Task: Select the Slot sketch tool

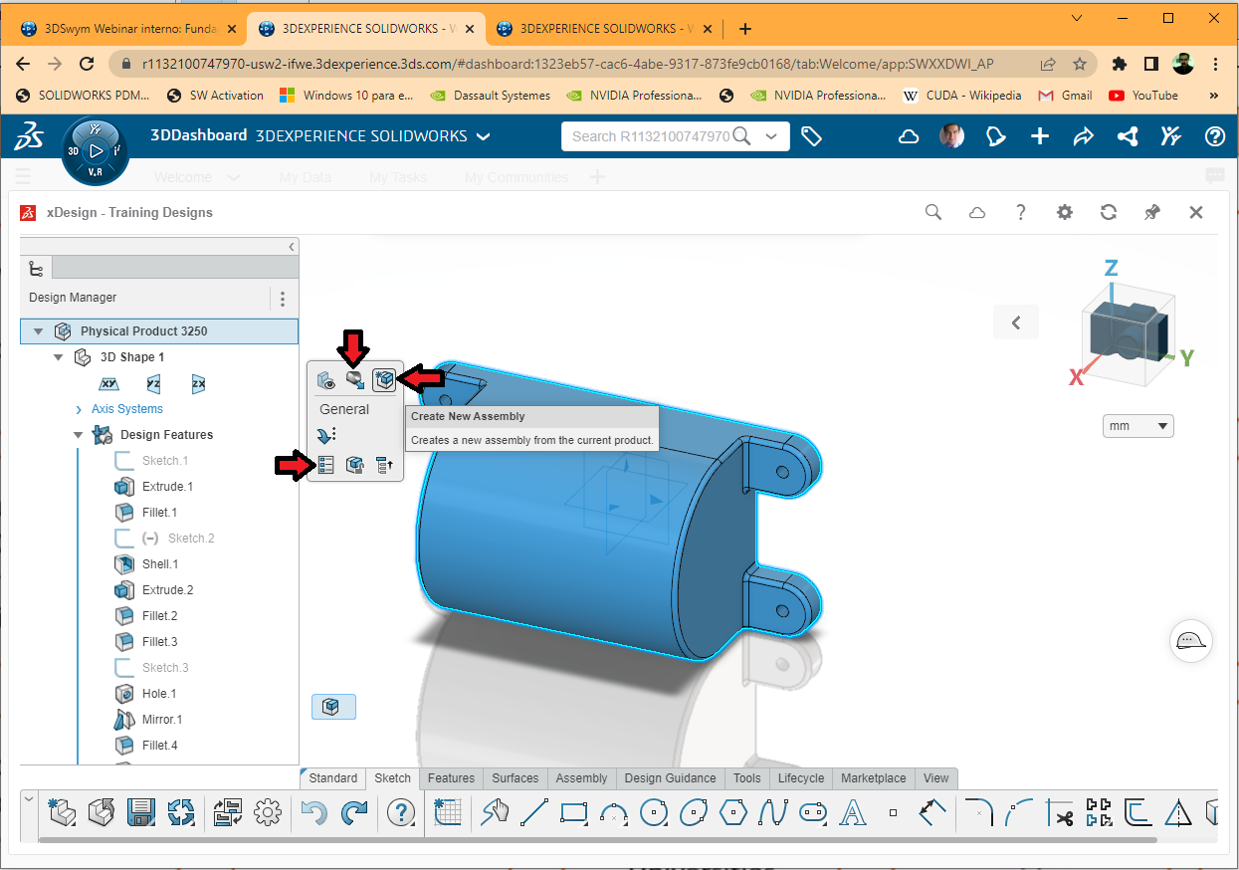Action: click(x=813, y=813)
